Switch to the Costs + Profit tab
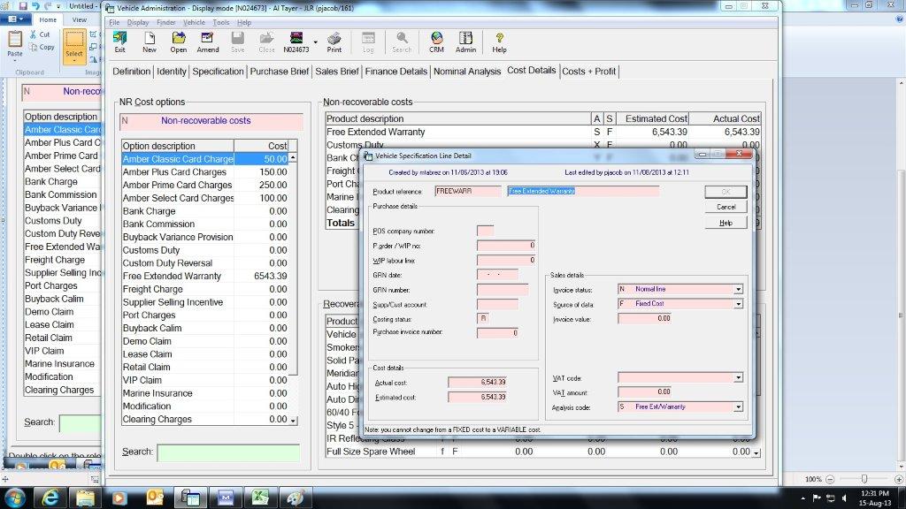 click(589, 71)
